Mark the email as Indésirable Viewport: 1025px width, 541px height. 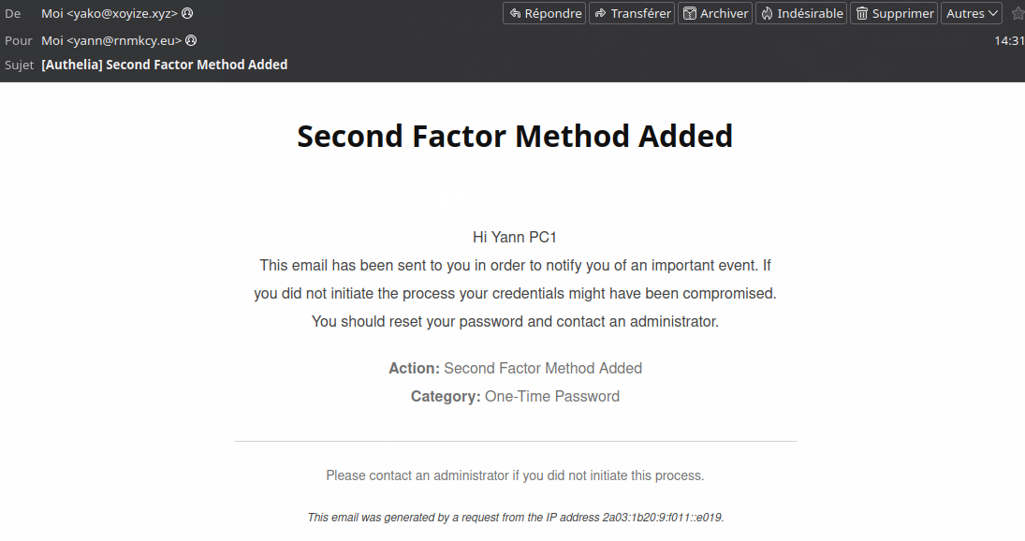pos(801,13)
